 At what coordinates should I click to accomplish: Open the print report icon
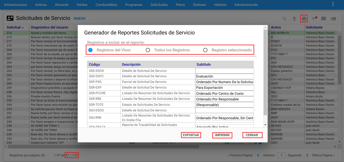click(x=304, y=19)
